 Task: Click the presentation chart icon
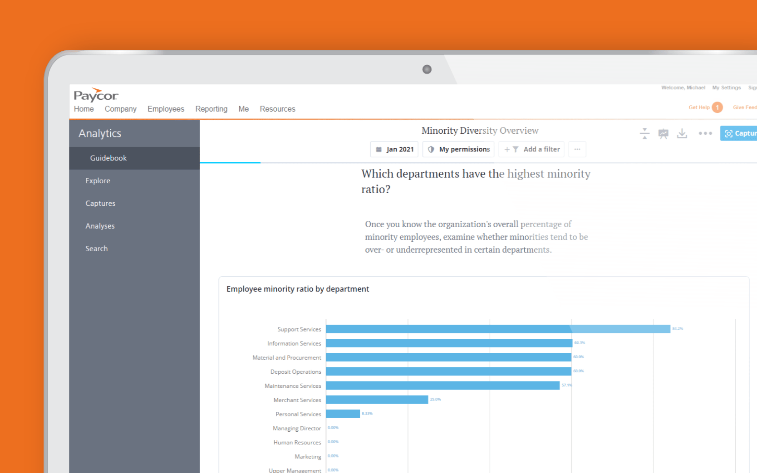(664, 133)
